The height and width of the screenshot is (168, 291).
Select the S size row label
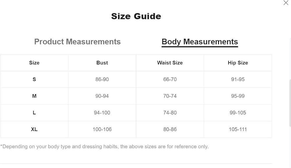34,79
